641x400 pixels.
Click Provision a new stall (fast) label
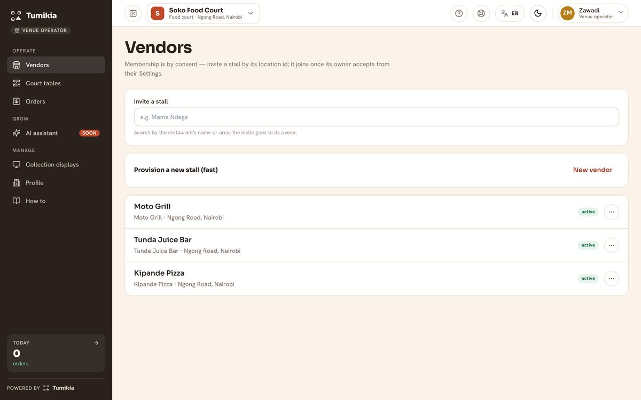tap(176, 170)
